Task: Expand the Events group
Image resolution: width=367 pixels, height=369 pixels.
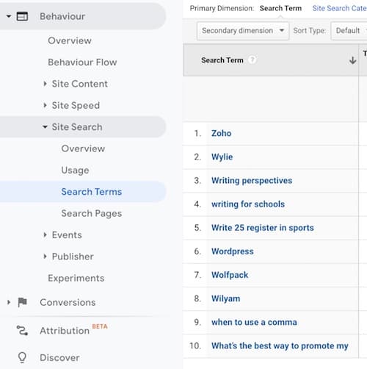Action: pyautogui.click(x=45, y=234)
